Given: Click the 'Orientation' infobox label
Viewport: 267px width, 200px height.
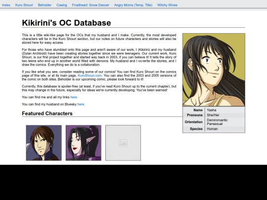Looking at the screenshot, I should (x=194, y=122).
